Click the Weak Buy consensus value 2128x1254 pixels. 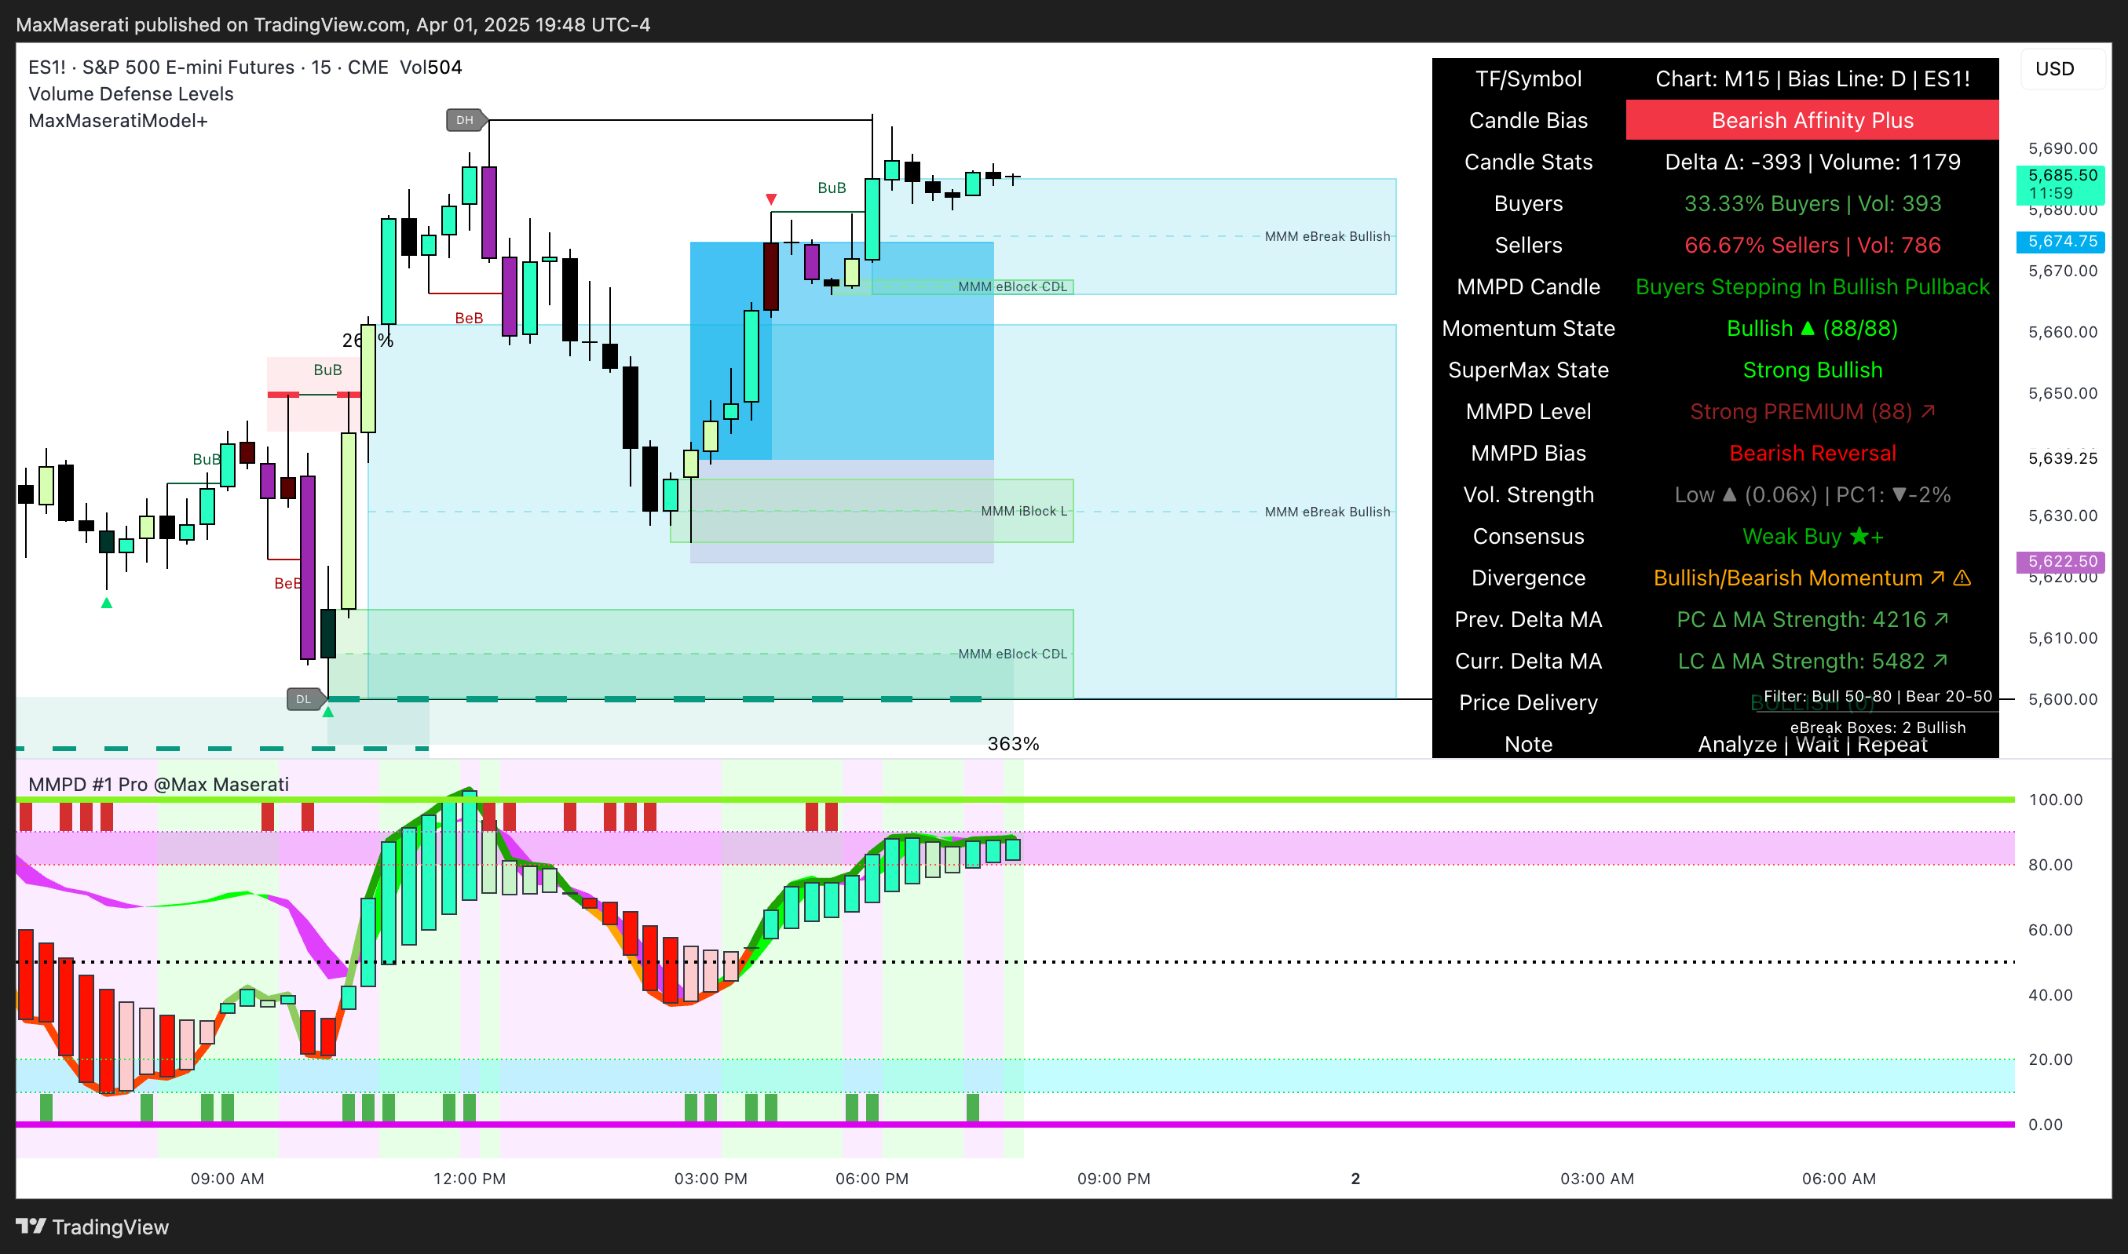click(x=1812, y=537)
